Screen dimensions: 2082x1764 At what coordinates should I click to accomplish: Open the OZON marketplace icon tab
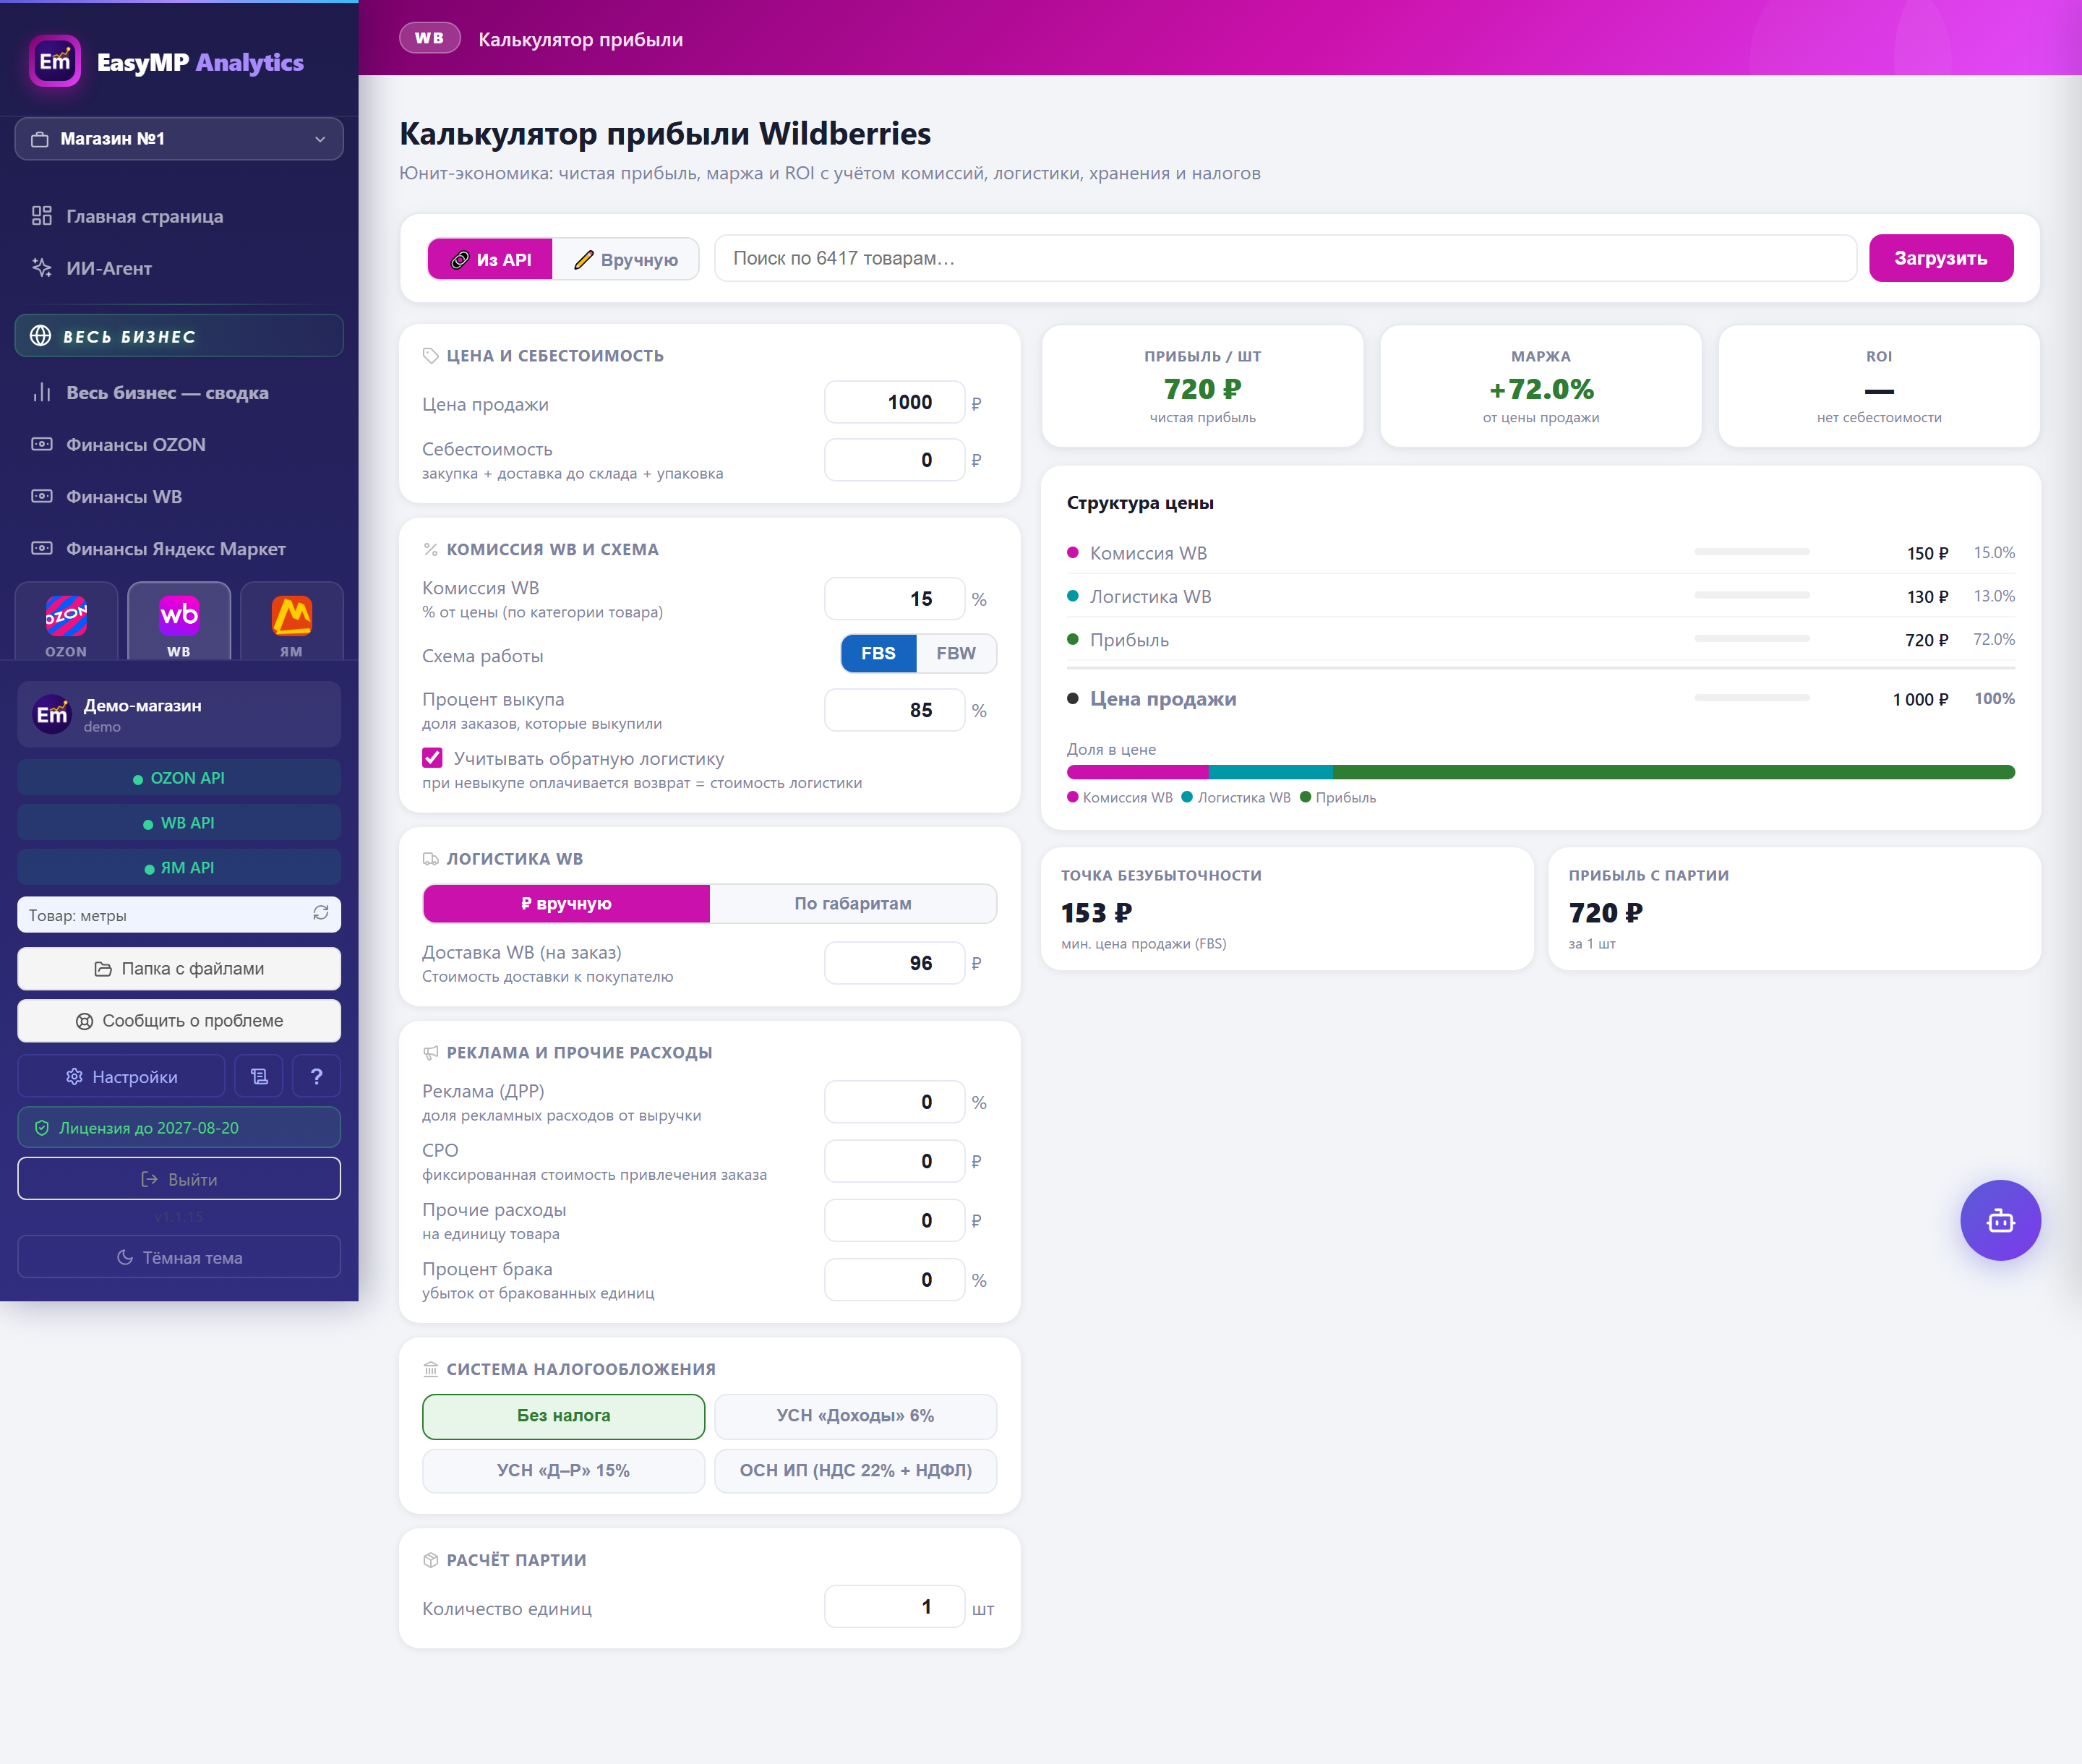tap(66, 622)
